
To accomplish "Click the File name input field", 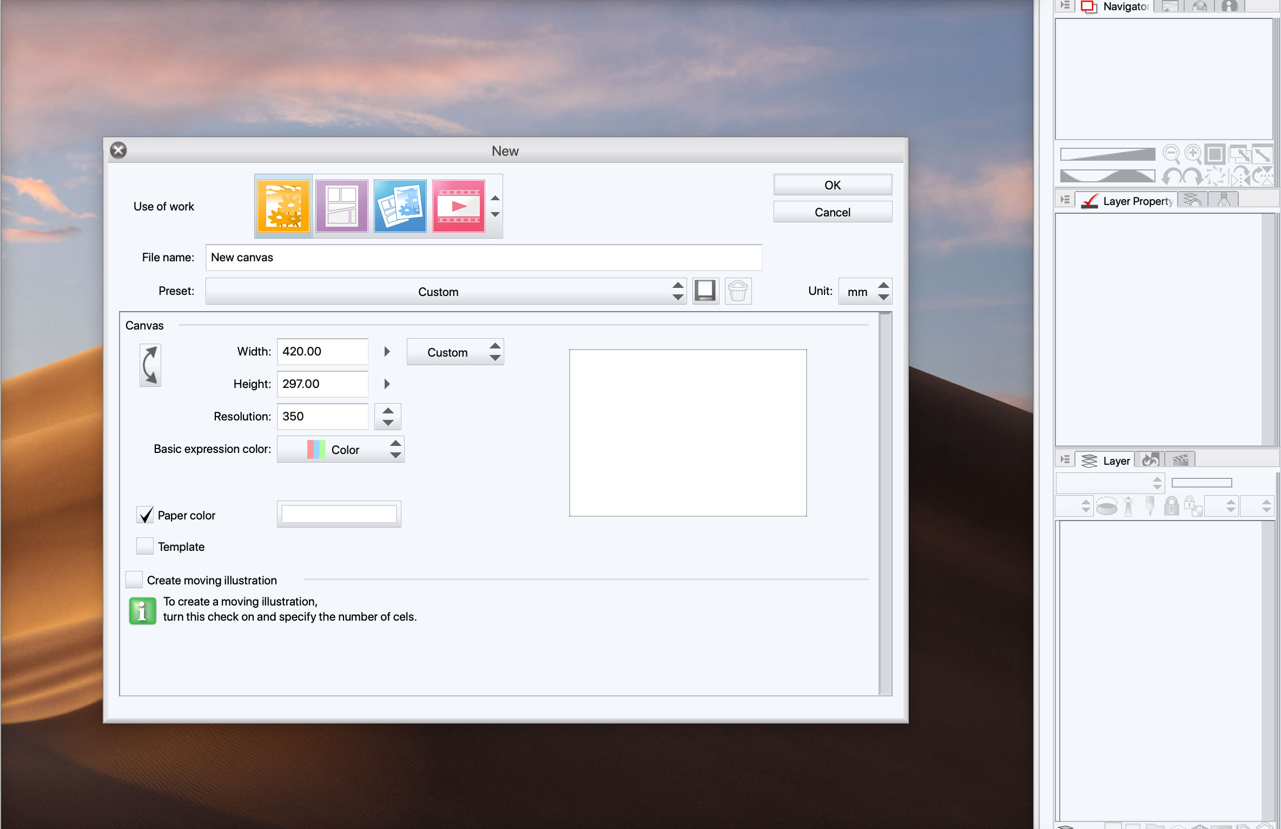I will tap(483, 258).
